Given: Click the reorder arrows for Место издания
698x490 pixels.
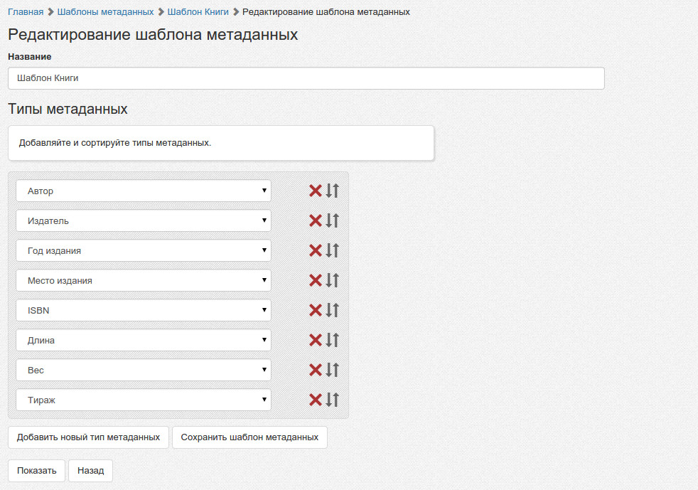Looking at the screenshot, I should tap(333, 280).
